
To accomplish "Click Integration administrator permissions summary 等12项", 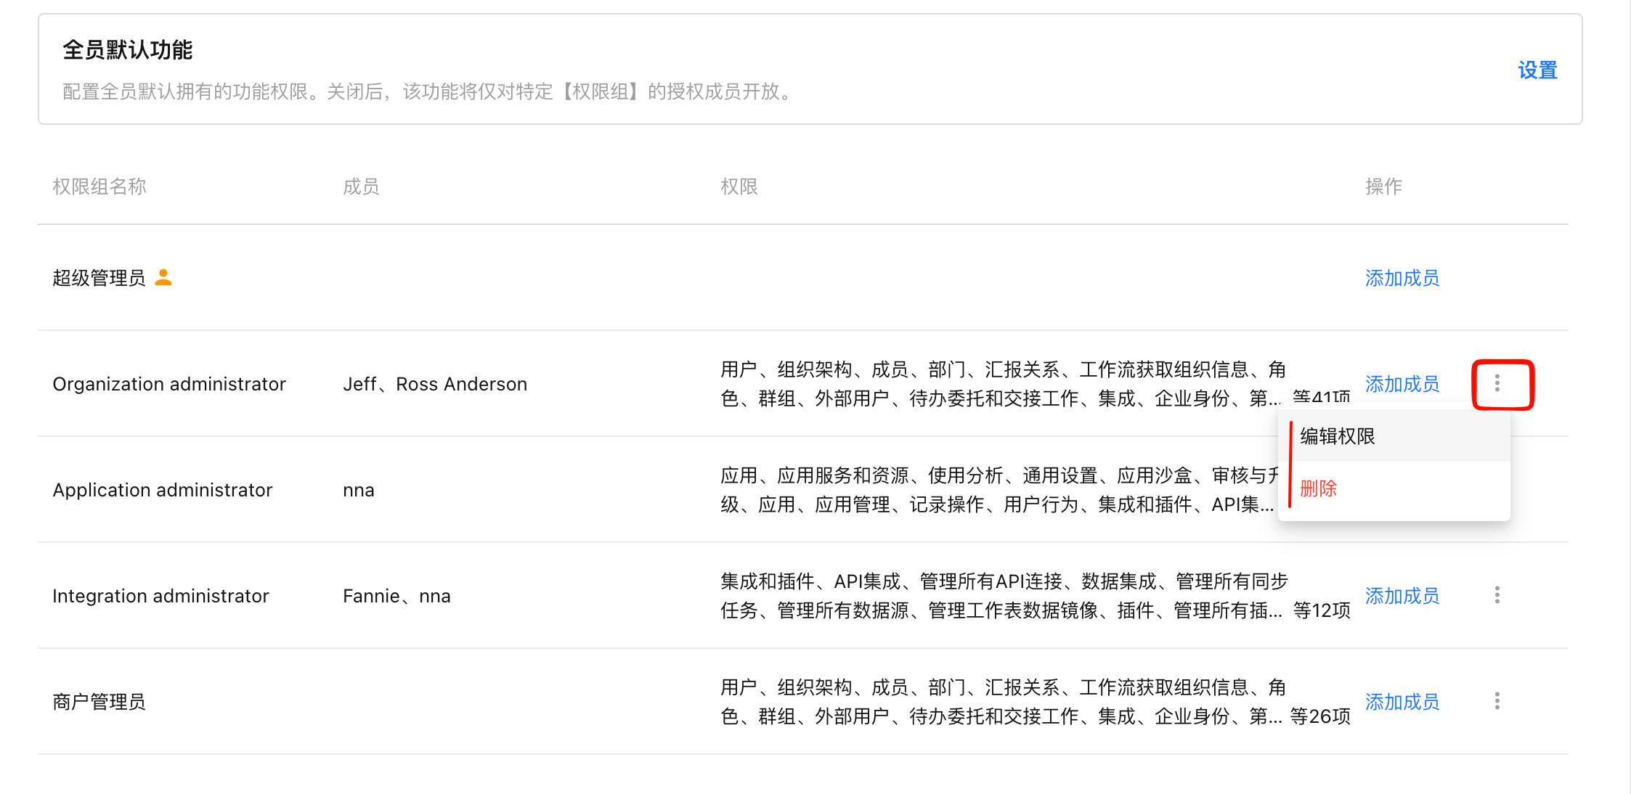I will (x=1322, y=610).
